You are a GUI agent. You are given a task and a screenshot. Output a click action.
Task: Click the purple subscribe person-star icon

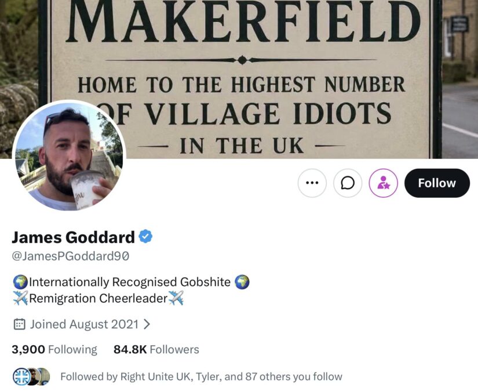click(383, 183)
